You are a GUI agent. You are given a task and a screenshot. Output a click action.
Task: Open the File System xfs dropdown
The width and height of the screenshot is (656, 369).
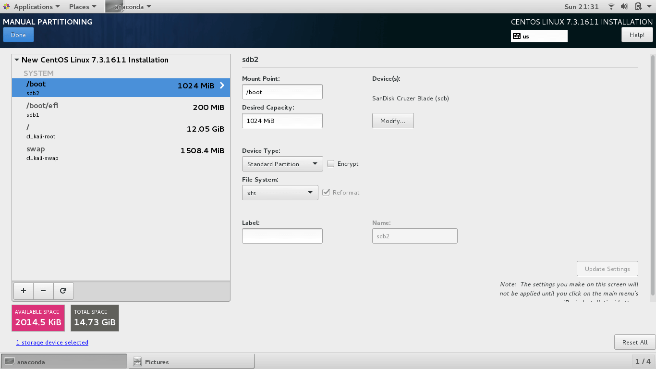280,193
